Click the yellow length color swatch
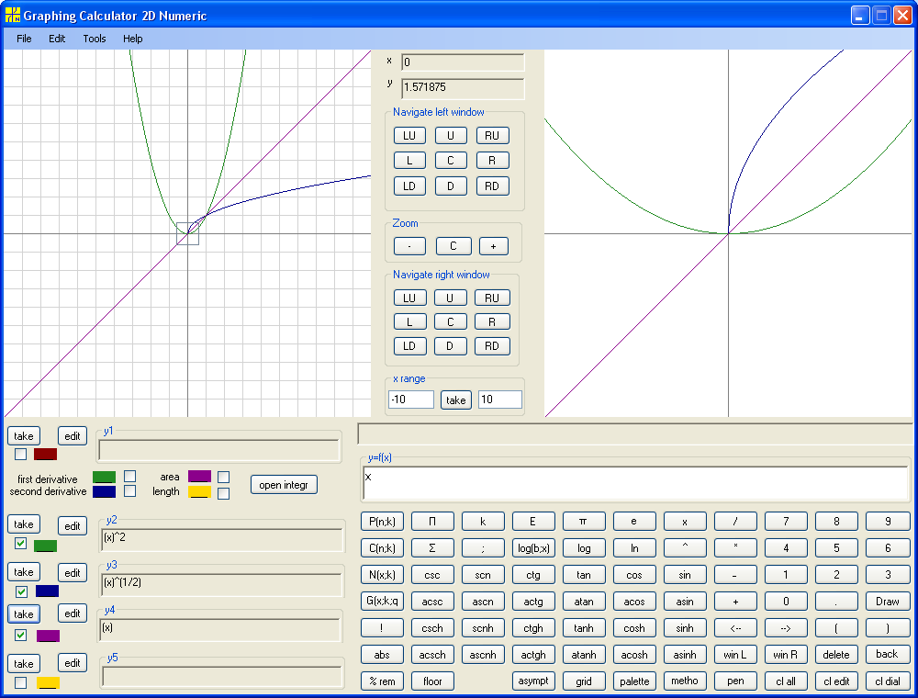 (x=199, y=492)
